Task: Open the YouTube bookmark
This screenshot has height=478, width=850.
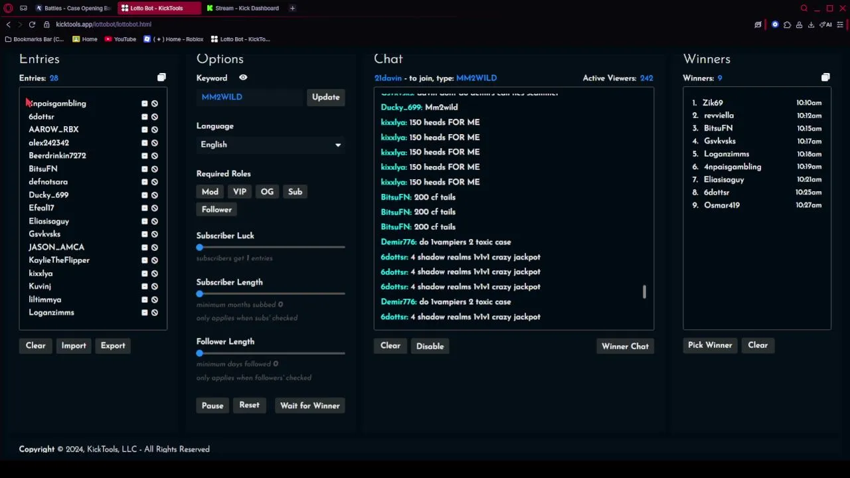Action: click(120, 39)
